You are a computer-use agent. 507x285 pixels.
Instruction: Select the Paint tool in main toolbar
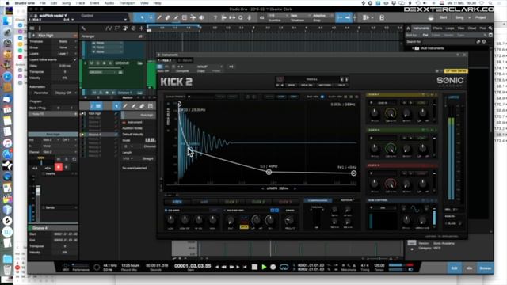click(x=176, y=17)
